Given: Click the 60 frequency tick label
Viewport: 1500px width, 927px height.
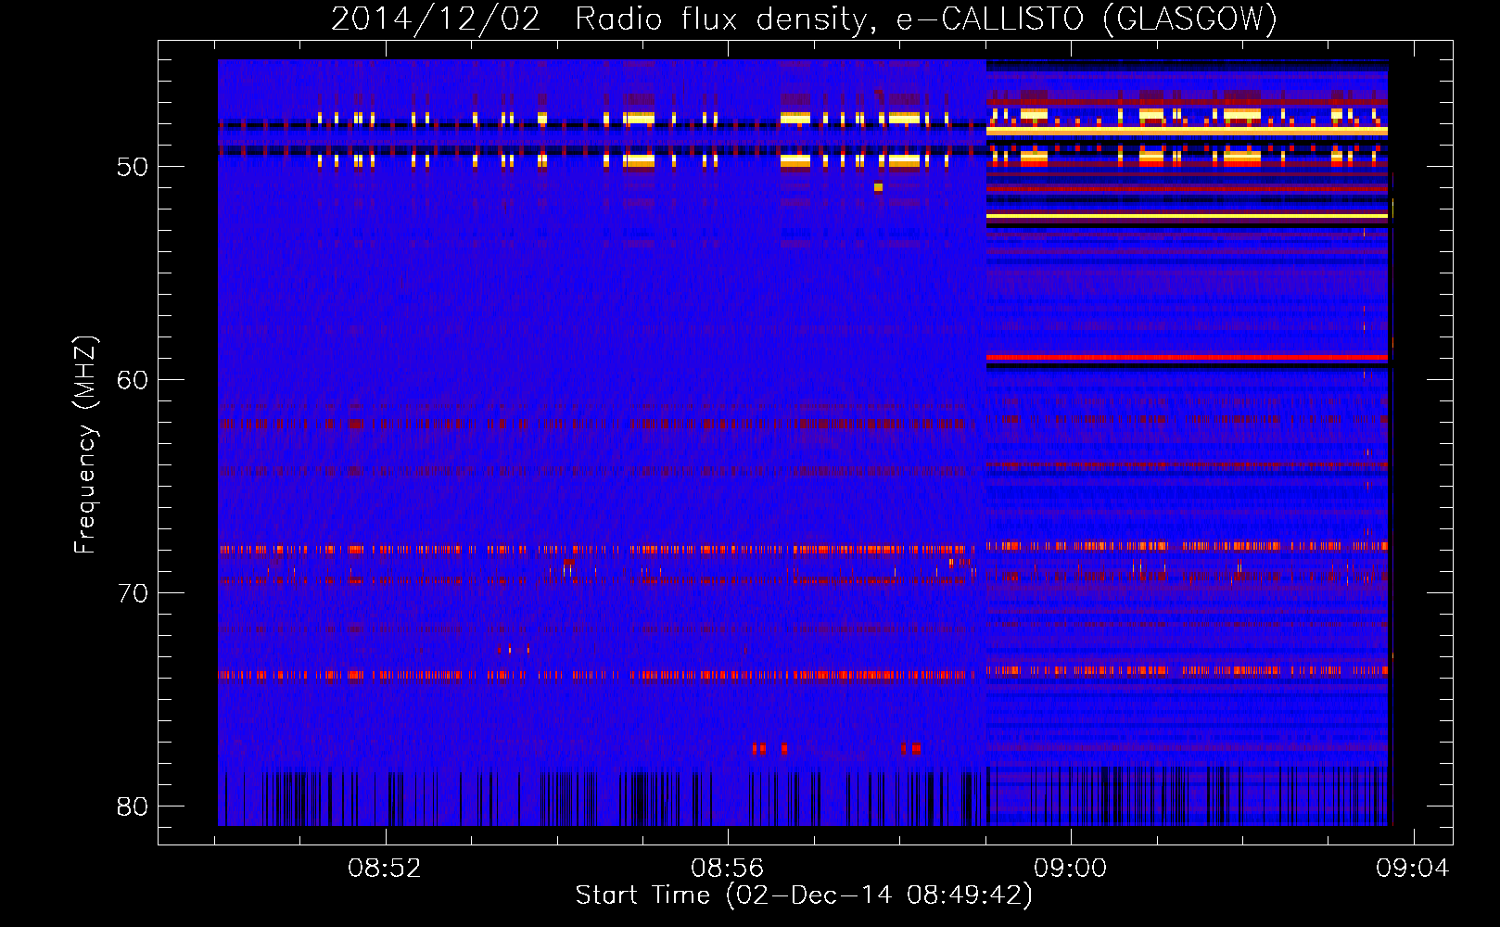Looking at the screenshot, I should pos(133,380).
